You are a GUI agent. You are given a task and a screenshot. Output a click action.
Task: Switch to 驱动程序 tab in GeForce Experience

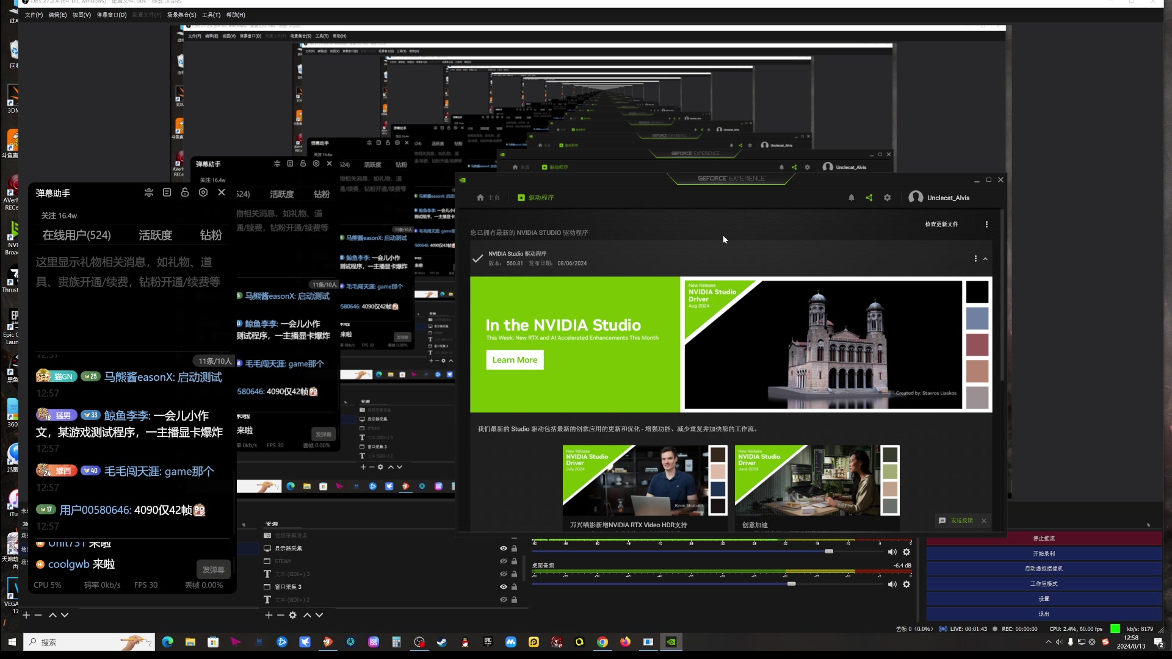click(536, 198)
